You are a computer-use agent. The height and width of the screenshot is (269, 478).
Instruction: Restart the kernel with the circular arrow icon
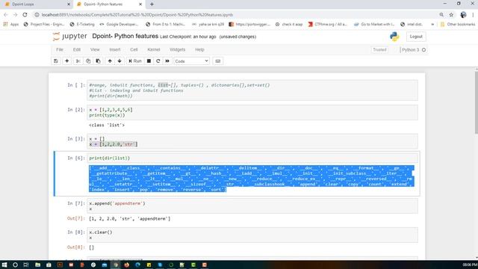coord(158,61)
